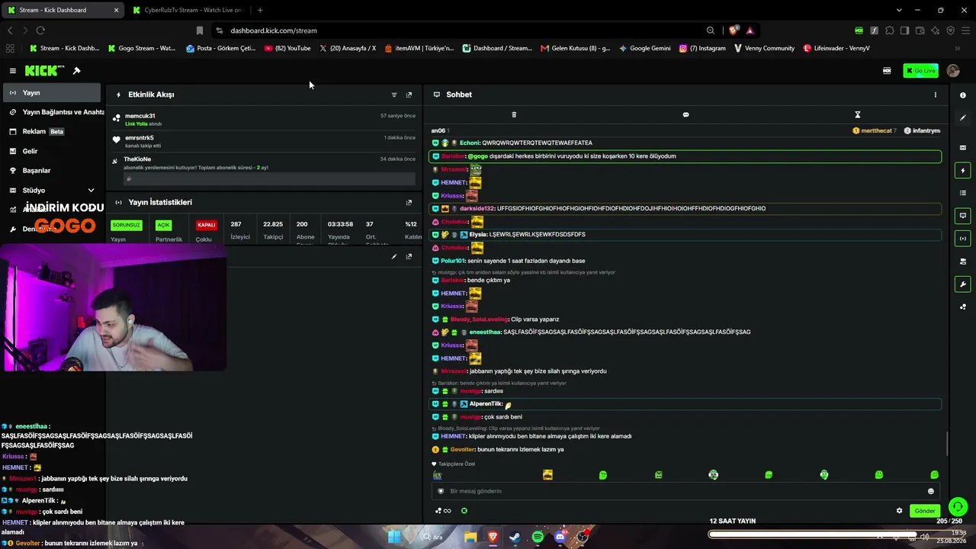This screenshot has height=549, width=976.
Task: Open File Explorer from the taskbar
Action: pos(470,537)
